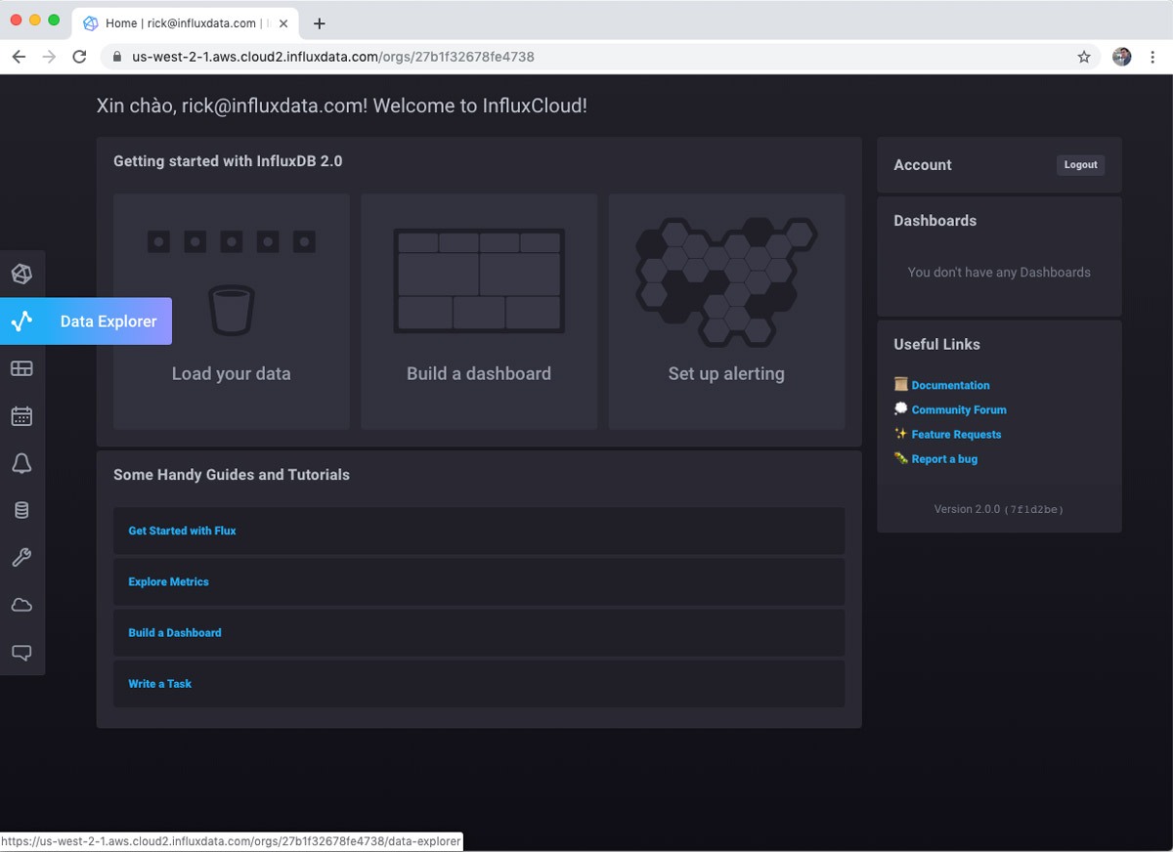Open Alerts via the bell icon
1173x852 pixels.
tap(22, 463)
